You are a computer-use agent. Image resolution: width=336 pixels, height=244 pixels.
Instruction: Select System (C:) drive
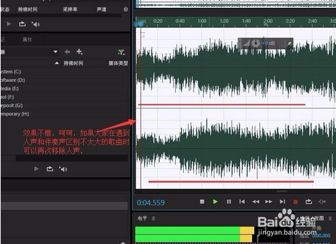(x=11, y=72)
